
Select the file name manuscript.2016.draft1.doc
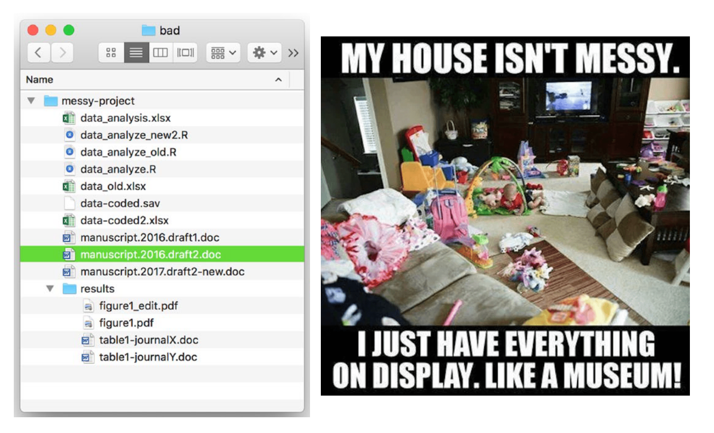click(150, 238)
